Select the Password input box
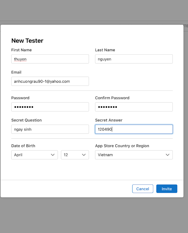The image size is (188, 233). [50, 107]
